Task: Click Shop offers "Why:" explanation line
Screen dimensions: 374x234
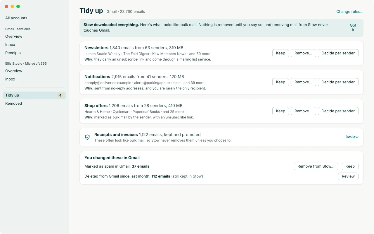Action: pyautogui.click(x=139, y=117)
